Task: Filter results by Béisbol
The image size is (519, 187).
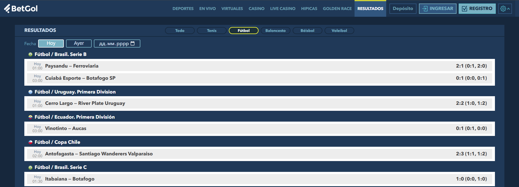Action: coord(308,31)
